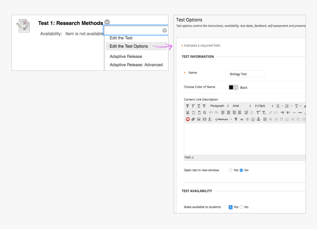Viewport: 317px width, 229px height.
Task: Click the Name field containing Biology Test
Action: point(247,74)
